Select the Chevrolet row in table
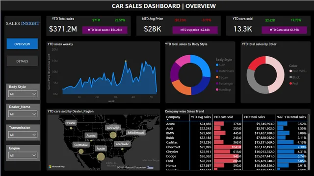This screenshot has height=176, width=314. (x=236, y=147)
